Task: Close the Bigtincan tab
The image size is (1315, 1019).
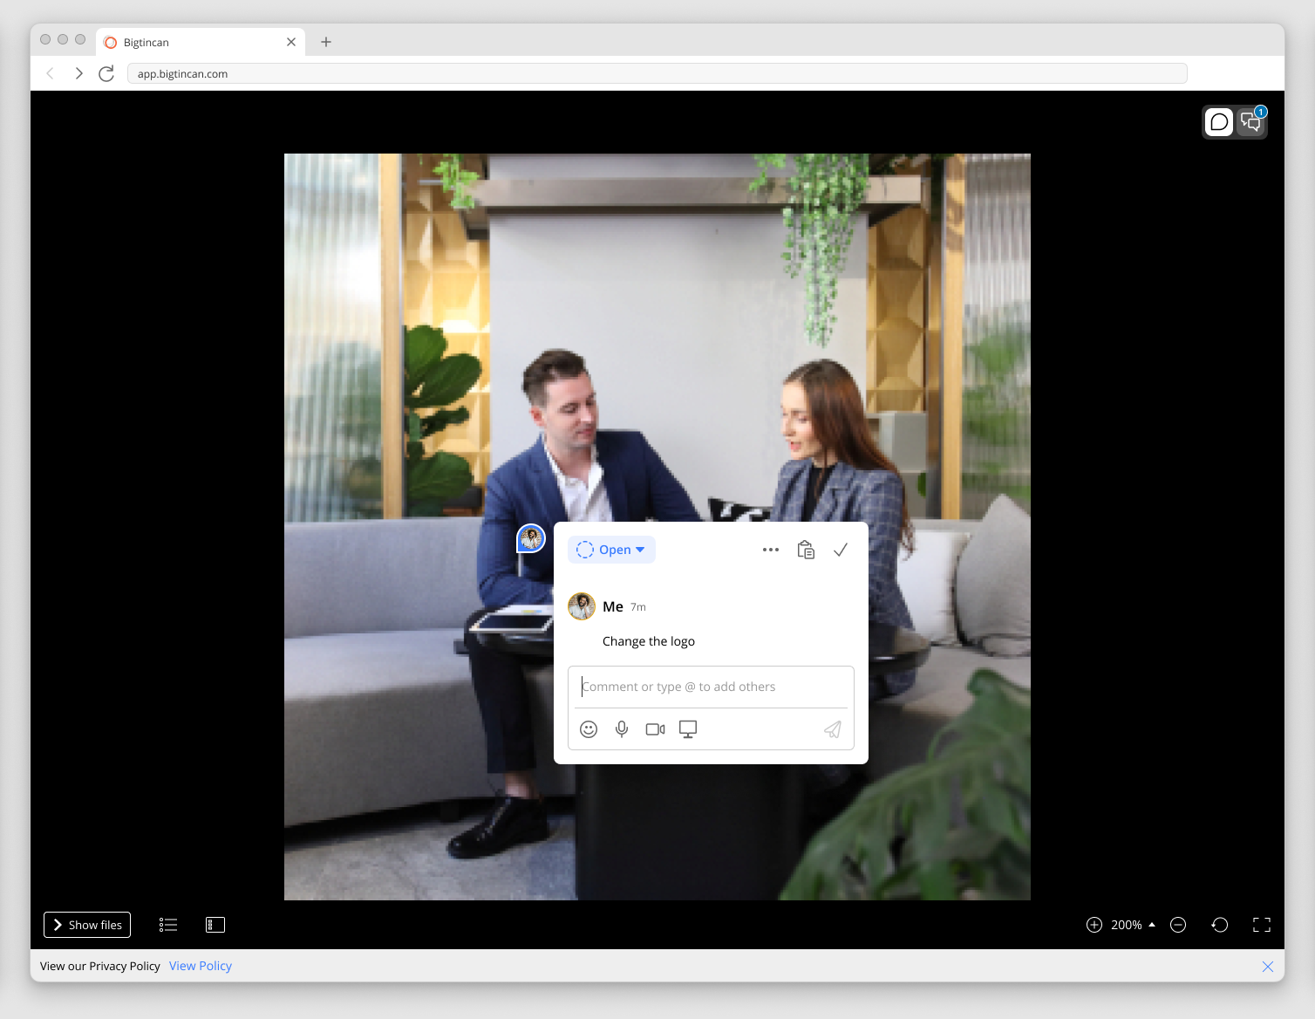Action: [x=291, y=42]
